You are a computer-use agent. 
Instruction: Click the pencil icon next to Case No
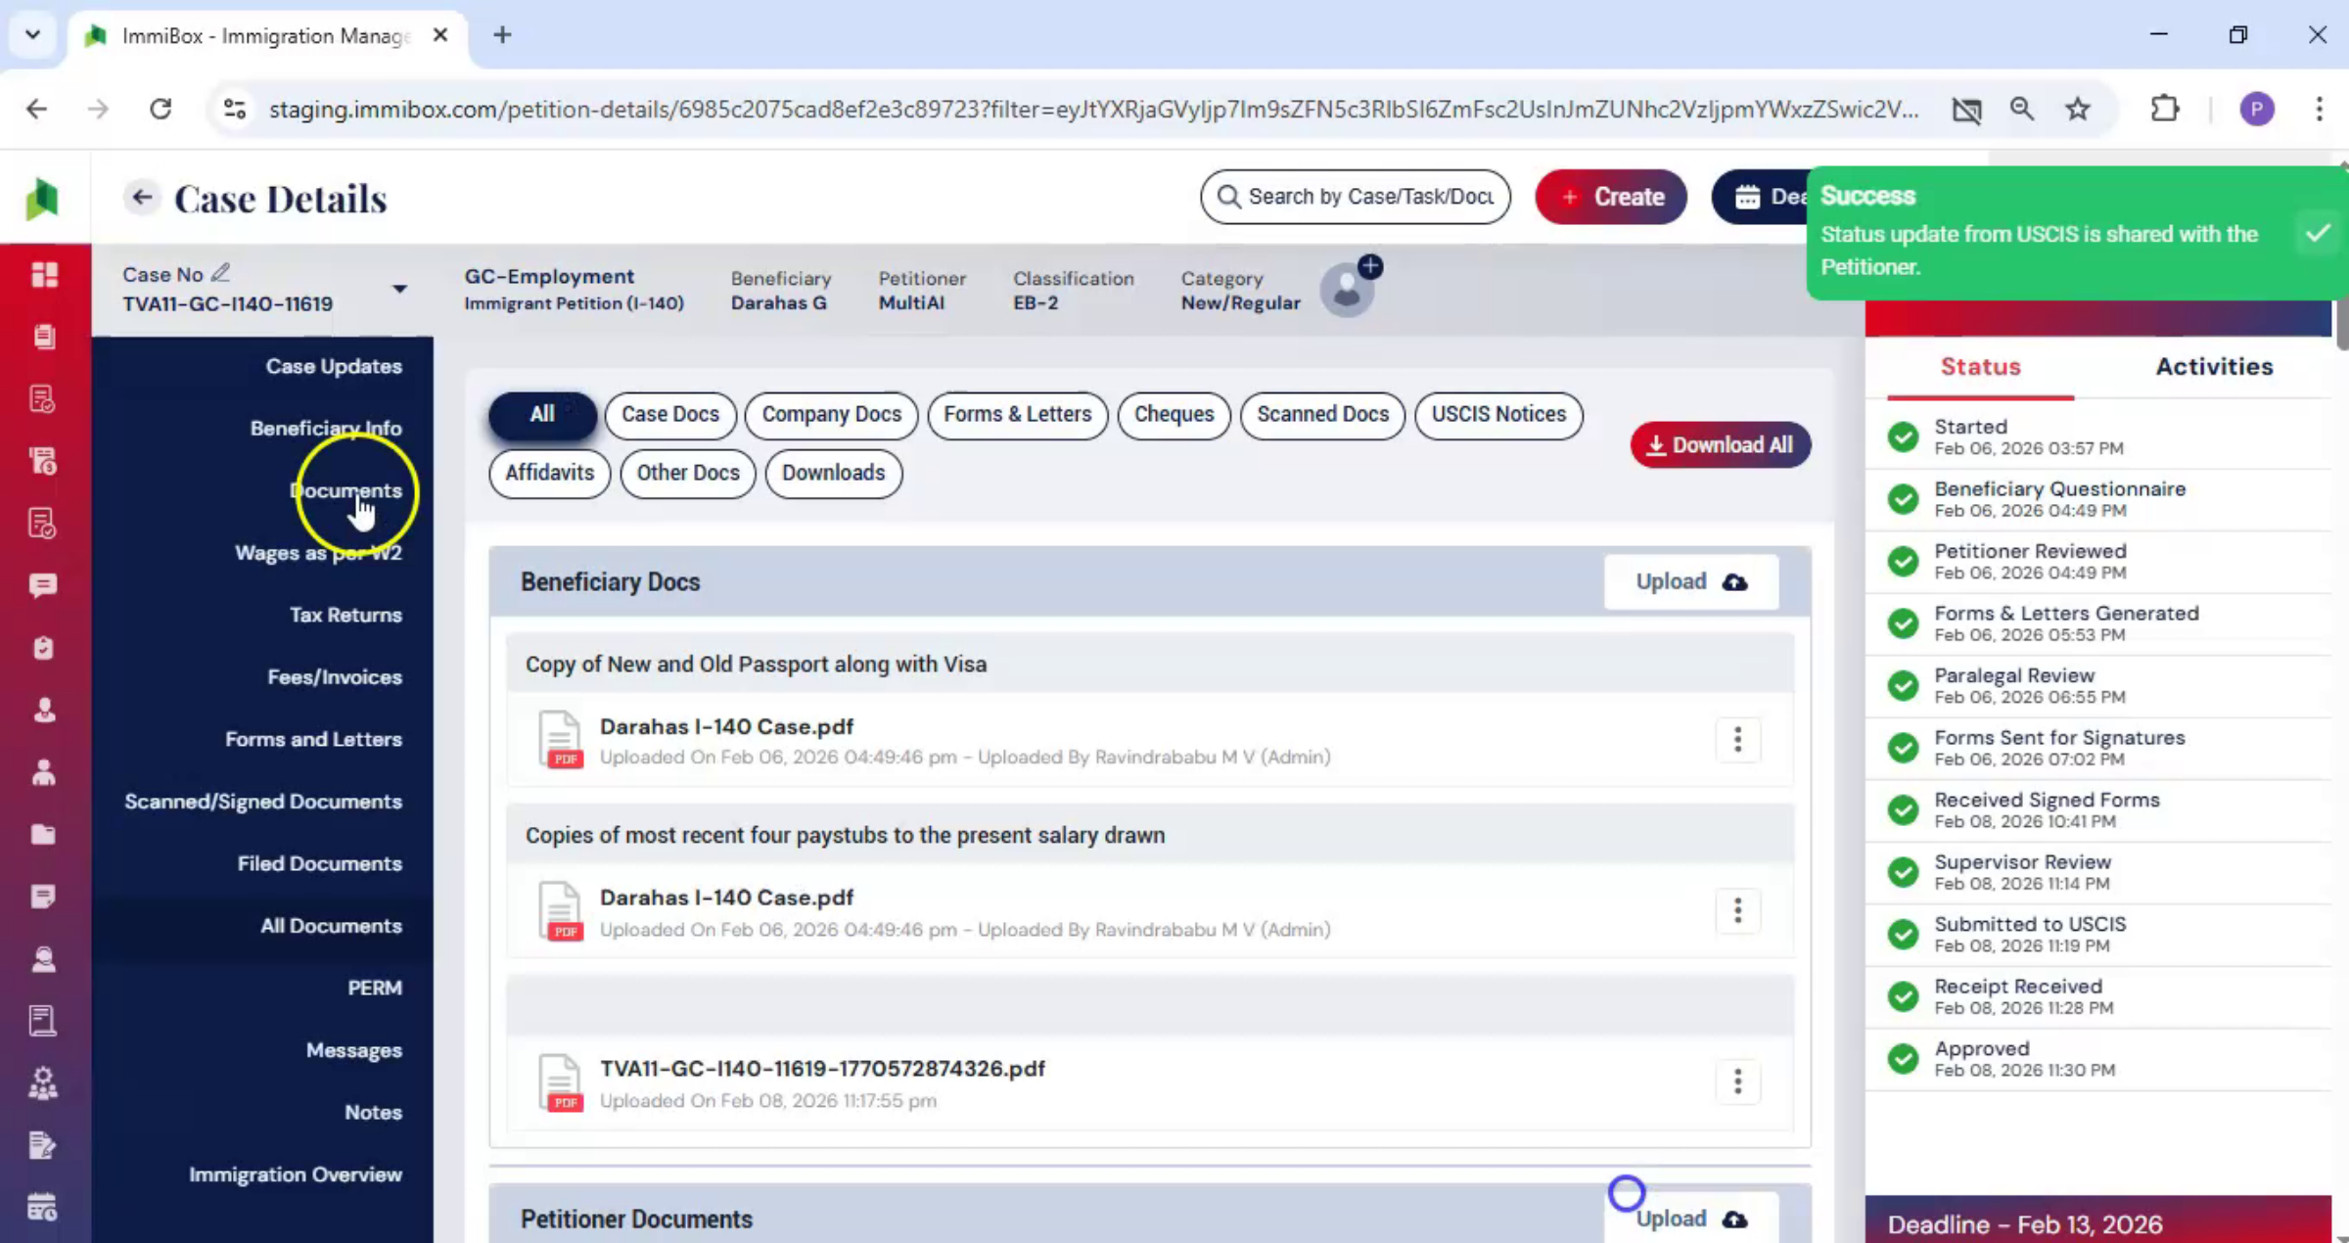221,272
